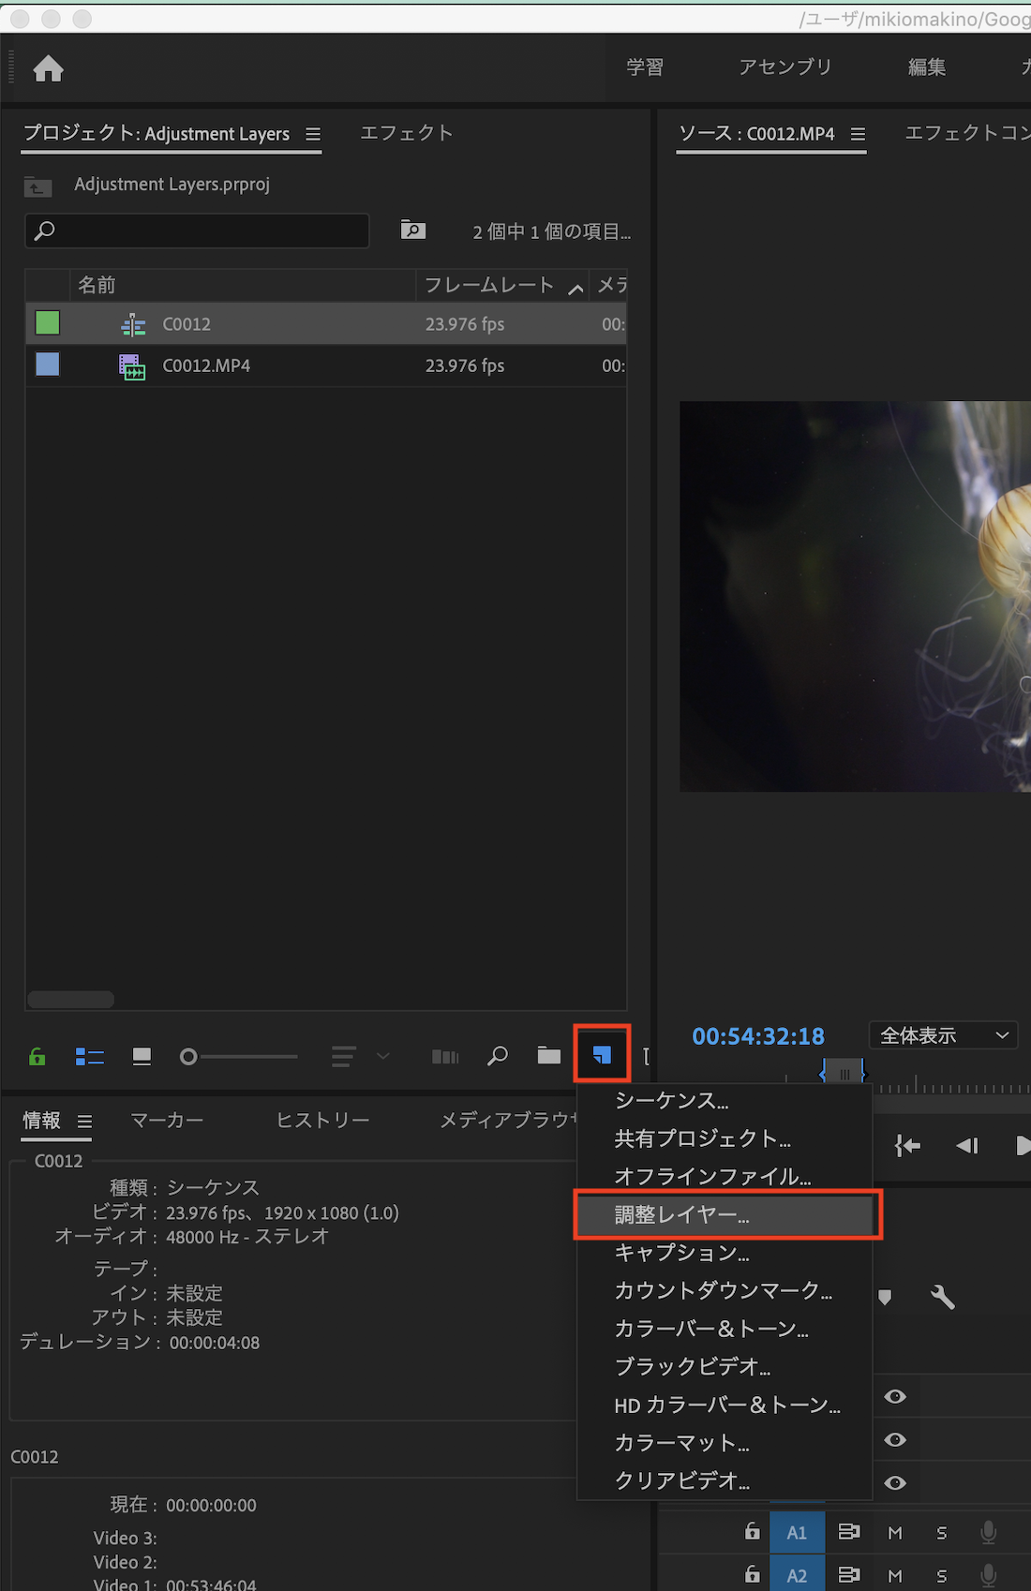Switch to the ヒストリー tab
1031x1591 pixels.
[x=322, y=1120]
